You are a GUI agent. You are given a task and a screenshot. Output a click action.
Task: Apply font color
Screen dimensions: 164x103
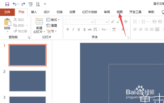(123, 29)
